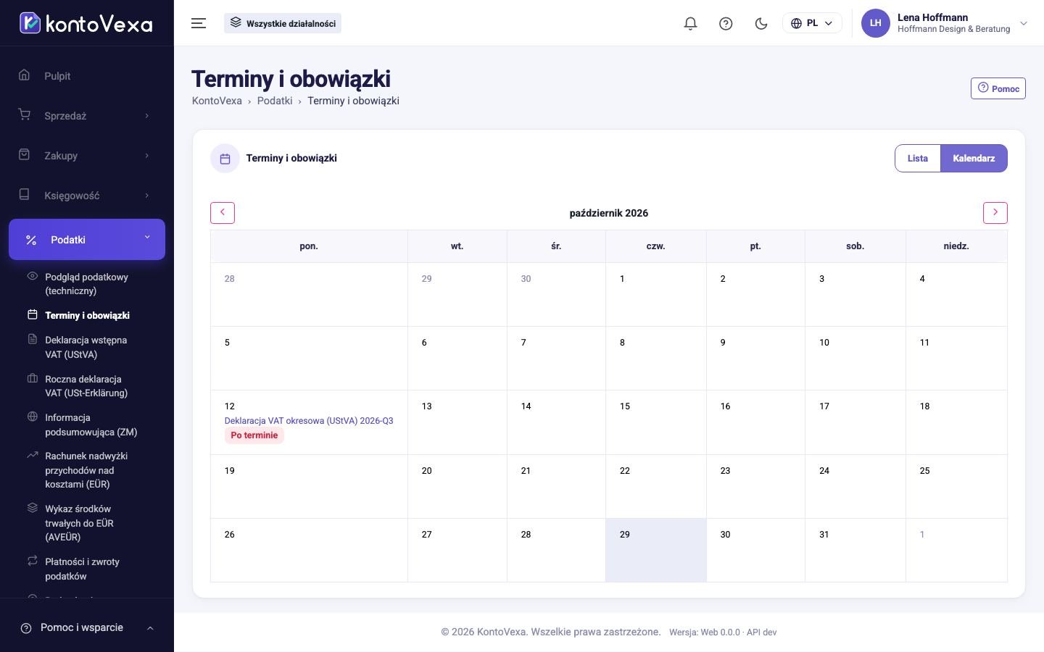Click the Sprzedaż cart icon

coord(24,114)
